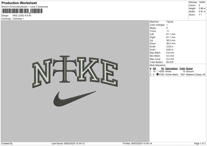Select the height value 2.88 in

202,8
